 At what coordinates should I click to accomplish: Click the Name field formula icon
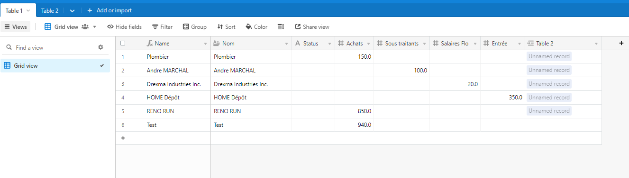point(150,44)
